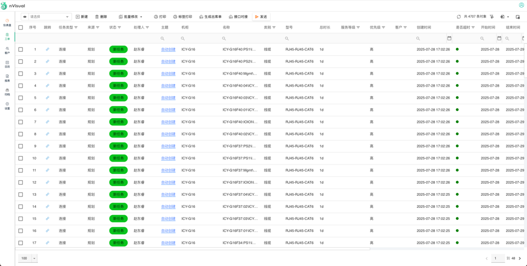The height and width of the screenshot is (266, 527).
Task: Click the jump link icon in row 10
Action: coord(47,158)
